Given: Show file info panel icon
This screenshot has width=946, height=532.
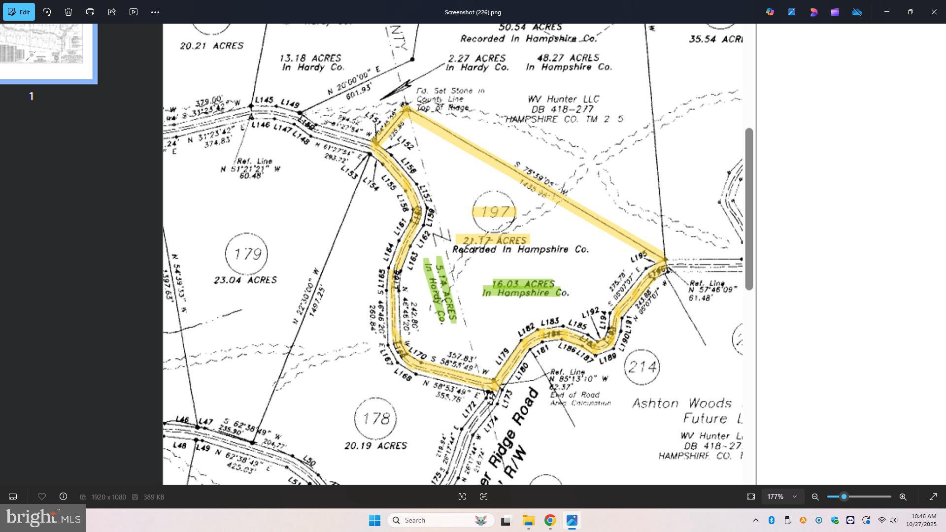Looking at the screenshot, I should (63, 497).
